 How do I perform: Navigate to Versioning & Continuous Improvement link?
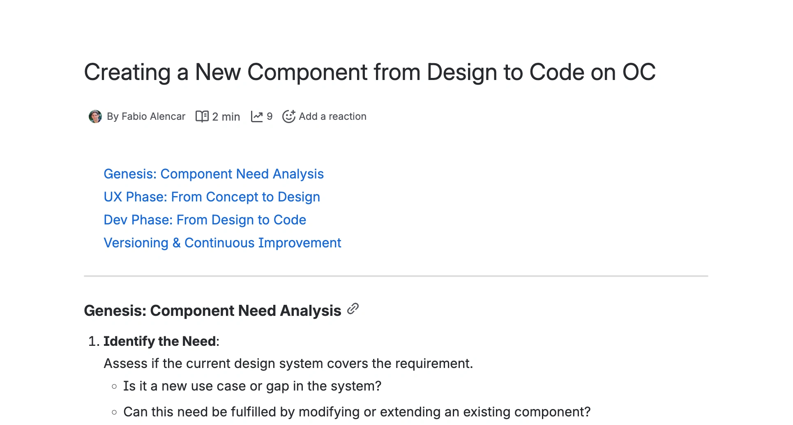[222, 243]
